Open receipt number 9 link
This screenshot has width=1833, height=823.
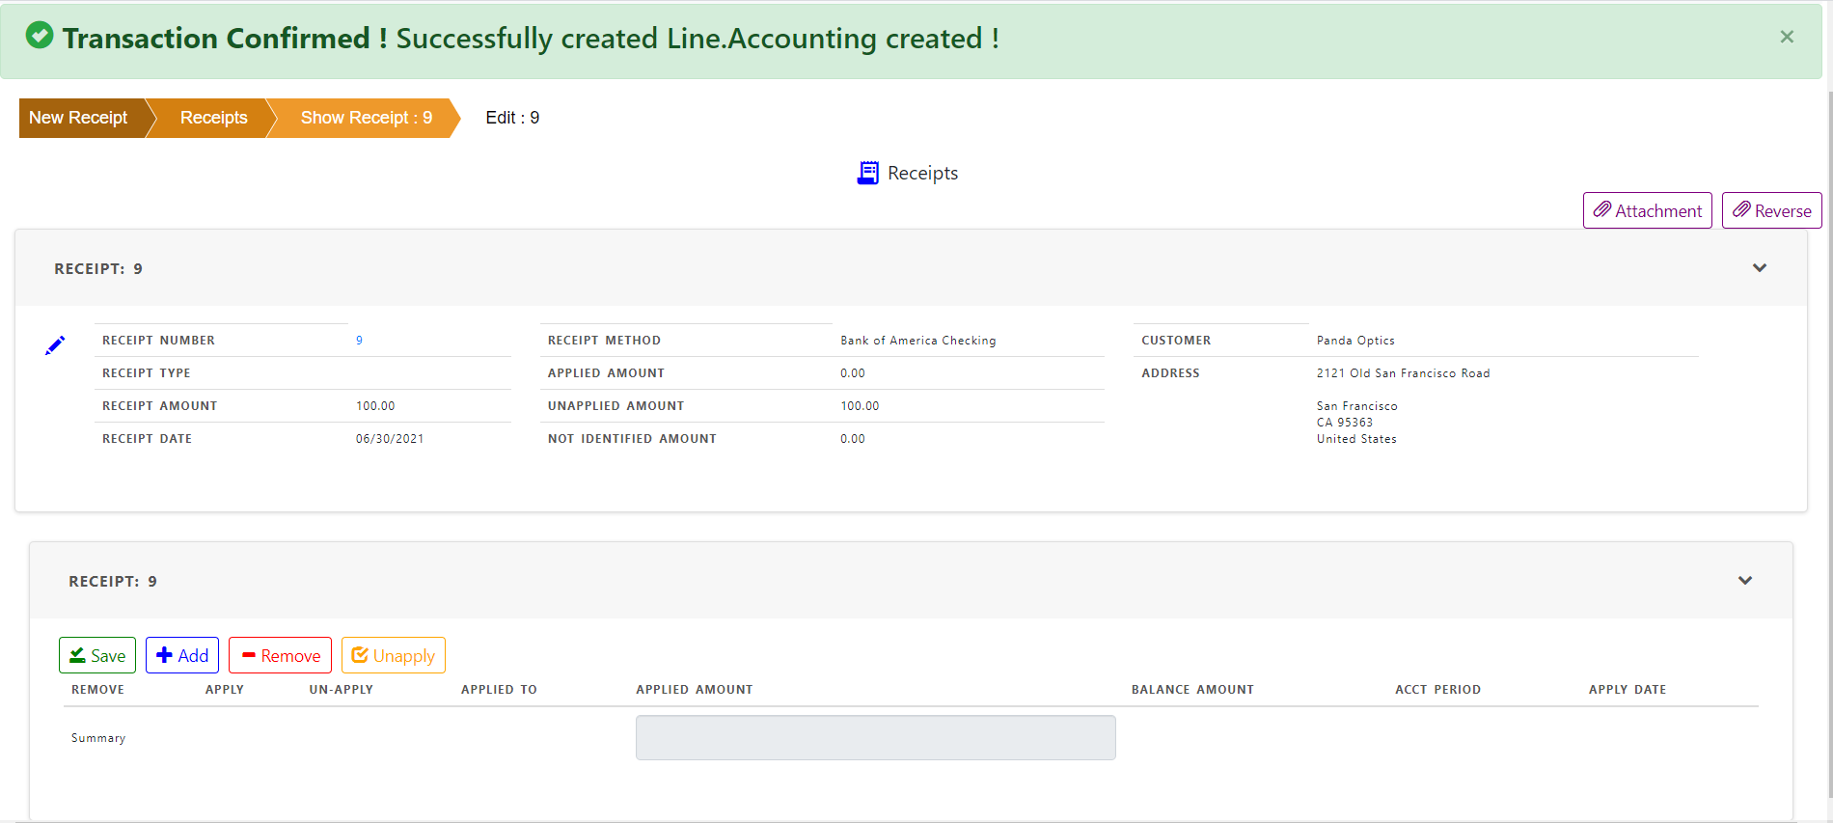coord(359,341)
